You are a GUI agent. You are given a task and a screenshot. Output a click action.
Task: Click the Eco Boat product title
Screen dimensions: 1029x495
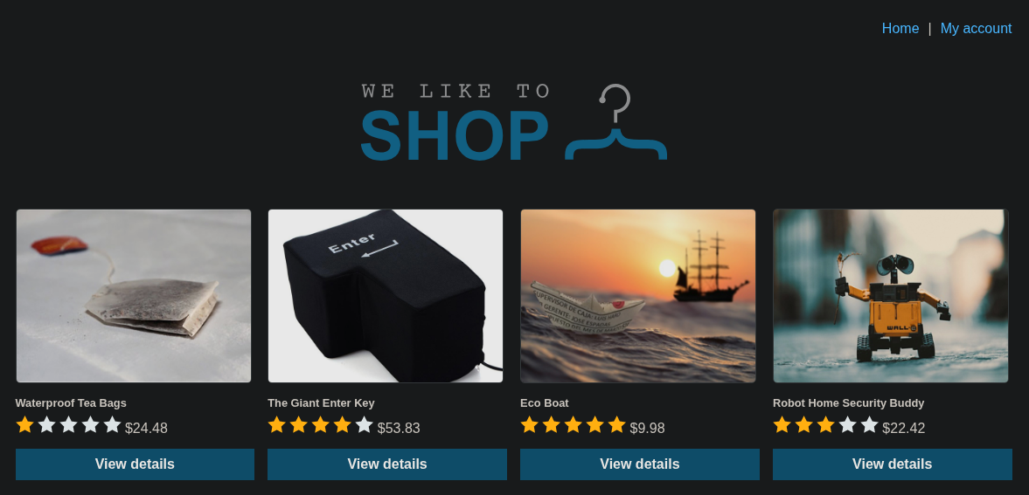[545, 403]
